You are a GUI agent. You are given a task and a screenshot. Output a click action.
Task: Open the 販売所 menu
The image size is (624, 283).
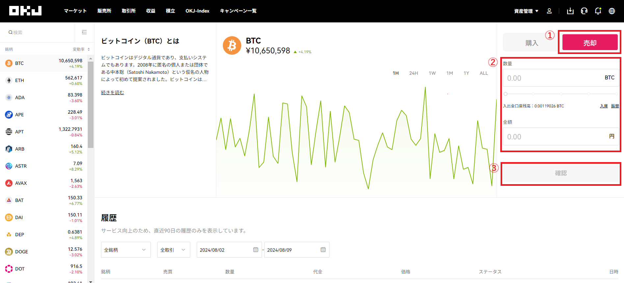pyautogui.click(x=104, y=11)
